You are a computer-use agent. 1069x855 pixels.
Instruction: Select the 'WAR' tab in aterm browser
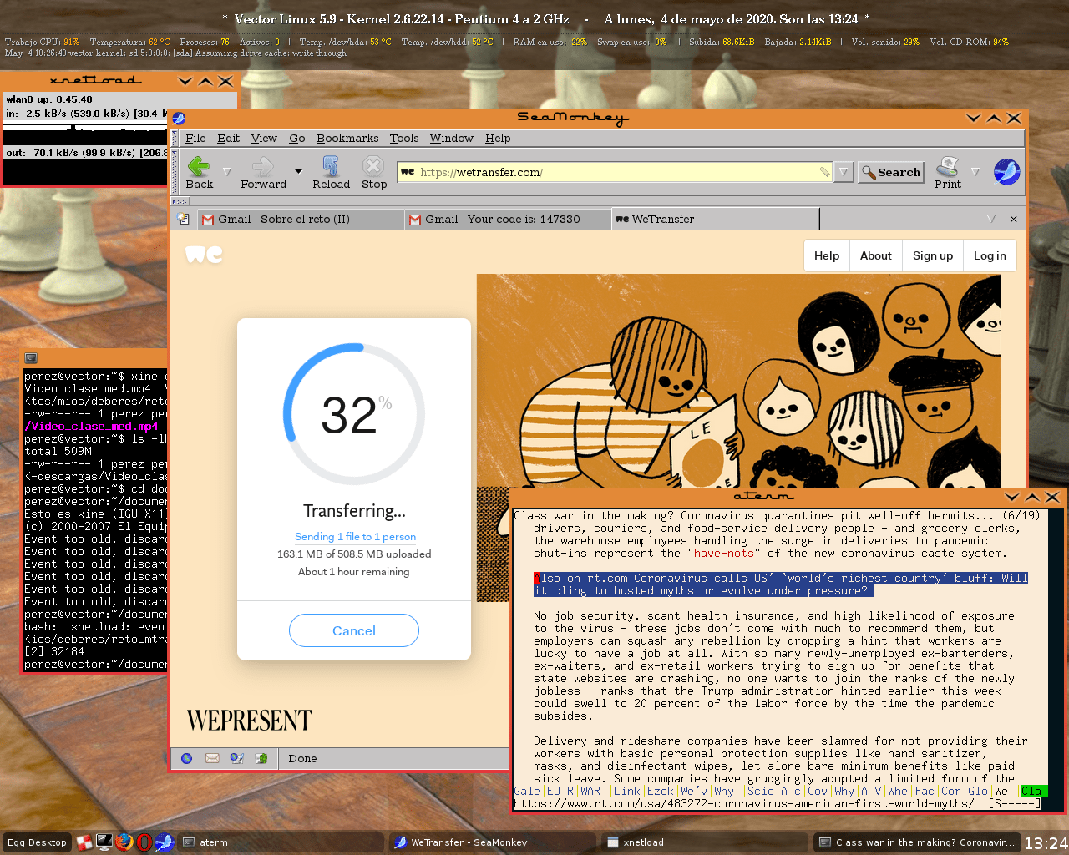coord(590,791)
